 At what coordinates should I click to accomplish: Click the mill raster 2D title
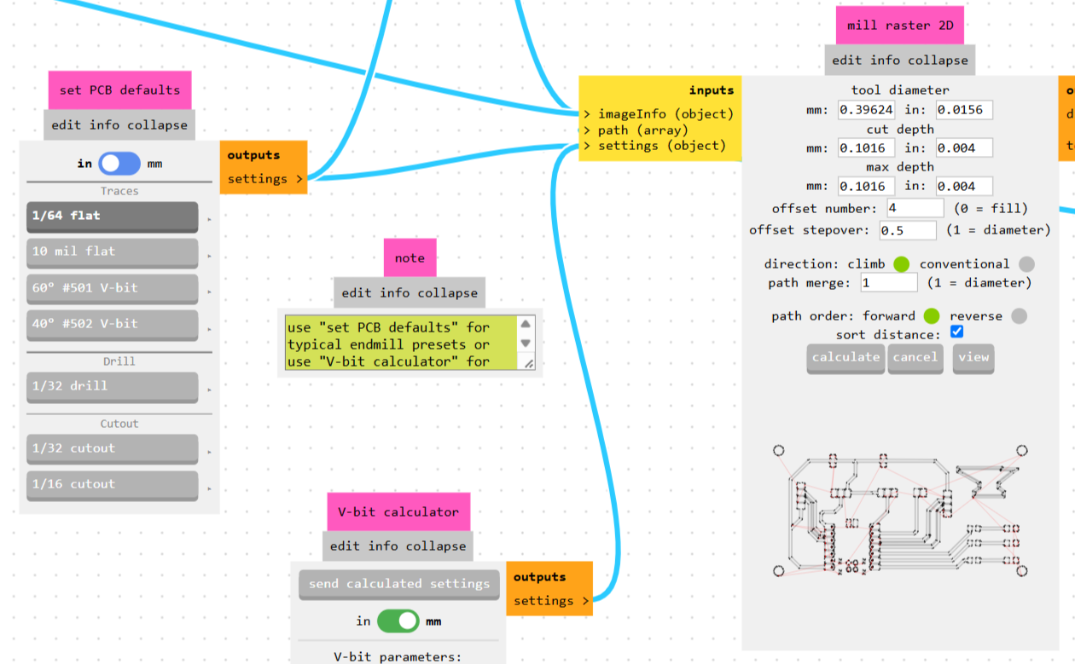900,26
